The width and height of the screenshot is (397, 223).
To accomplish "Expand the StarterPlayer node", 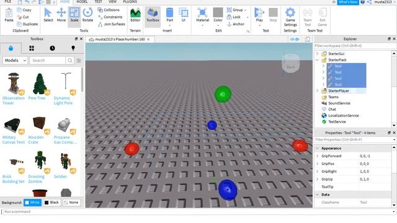I will pyautogui.click(x=317, y=90).
